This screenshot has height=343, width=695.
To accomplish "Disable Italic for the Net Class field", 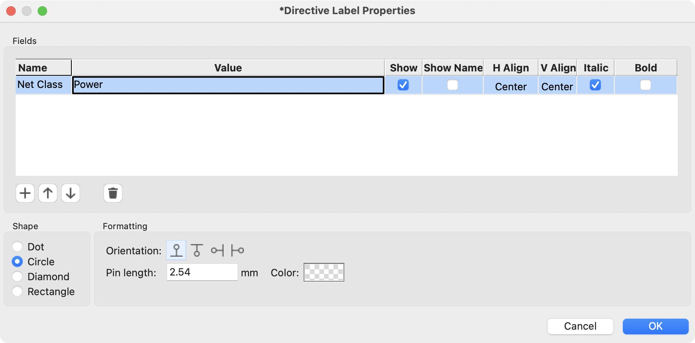I will pyautogui.click(x=595, y=85).
